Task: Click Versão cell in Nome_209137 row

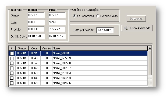Action: click(x=46, y=68)
